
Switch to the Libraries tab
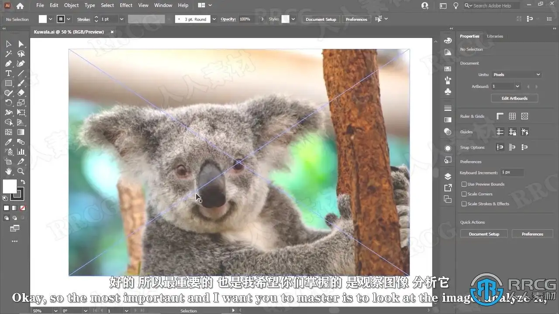point(495,36)
